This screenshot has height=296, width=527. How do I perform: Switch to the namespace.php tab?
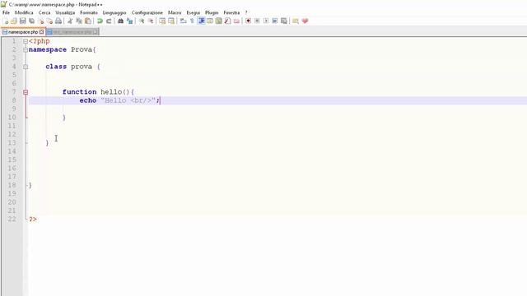point(23,32)
